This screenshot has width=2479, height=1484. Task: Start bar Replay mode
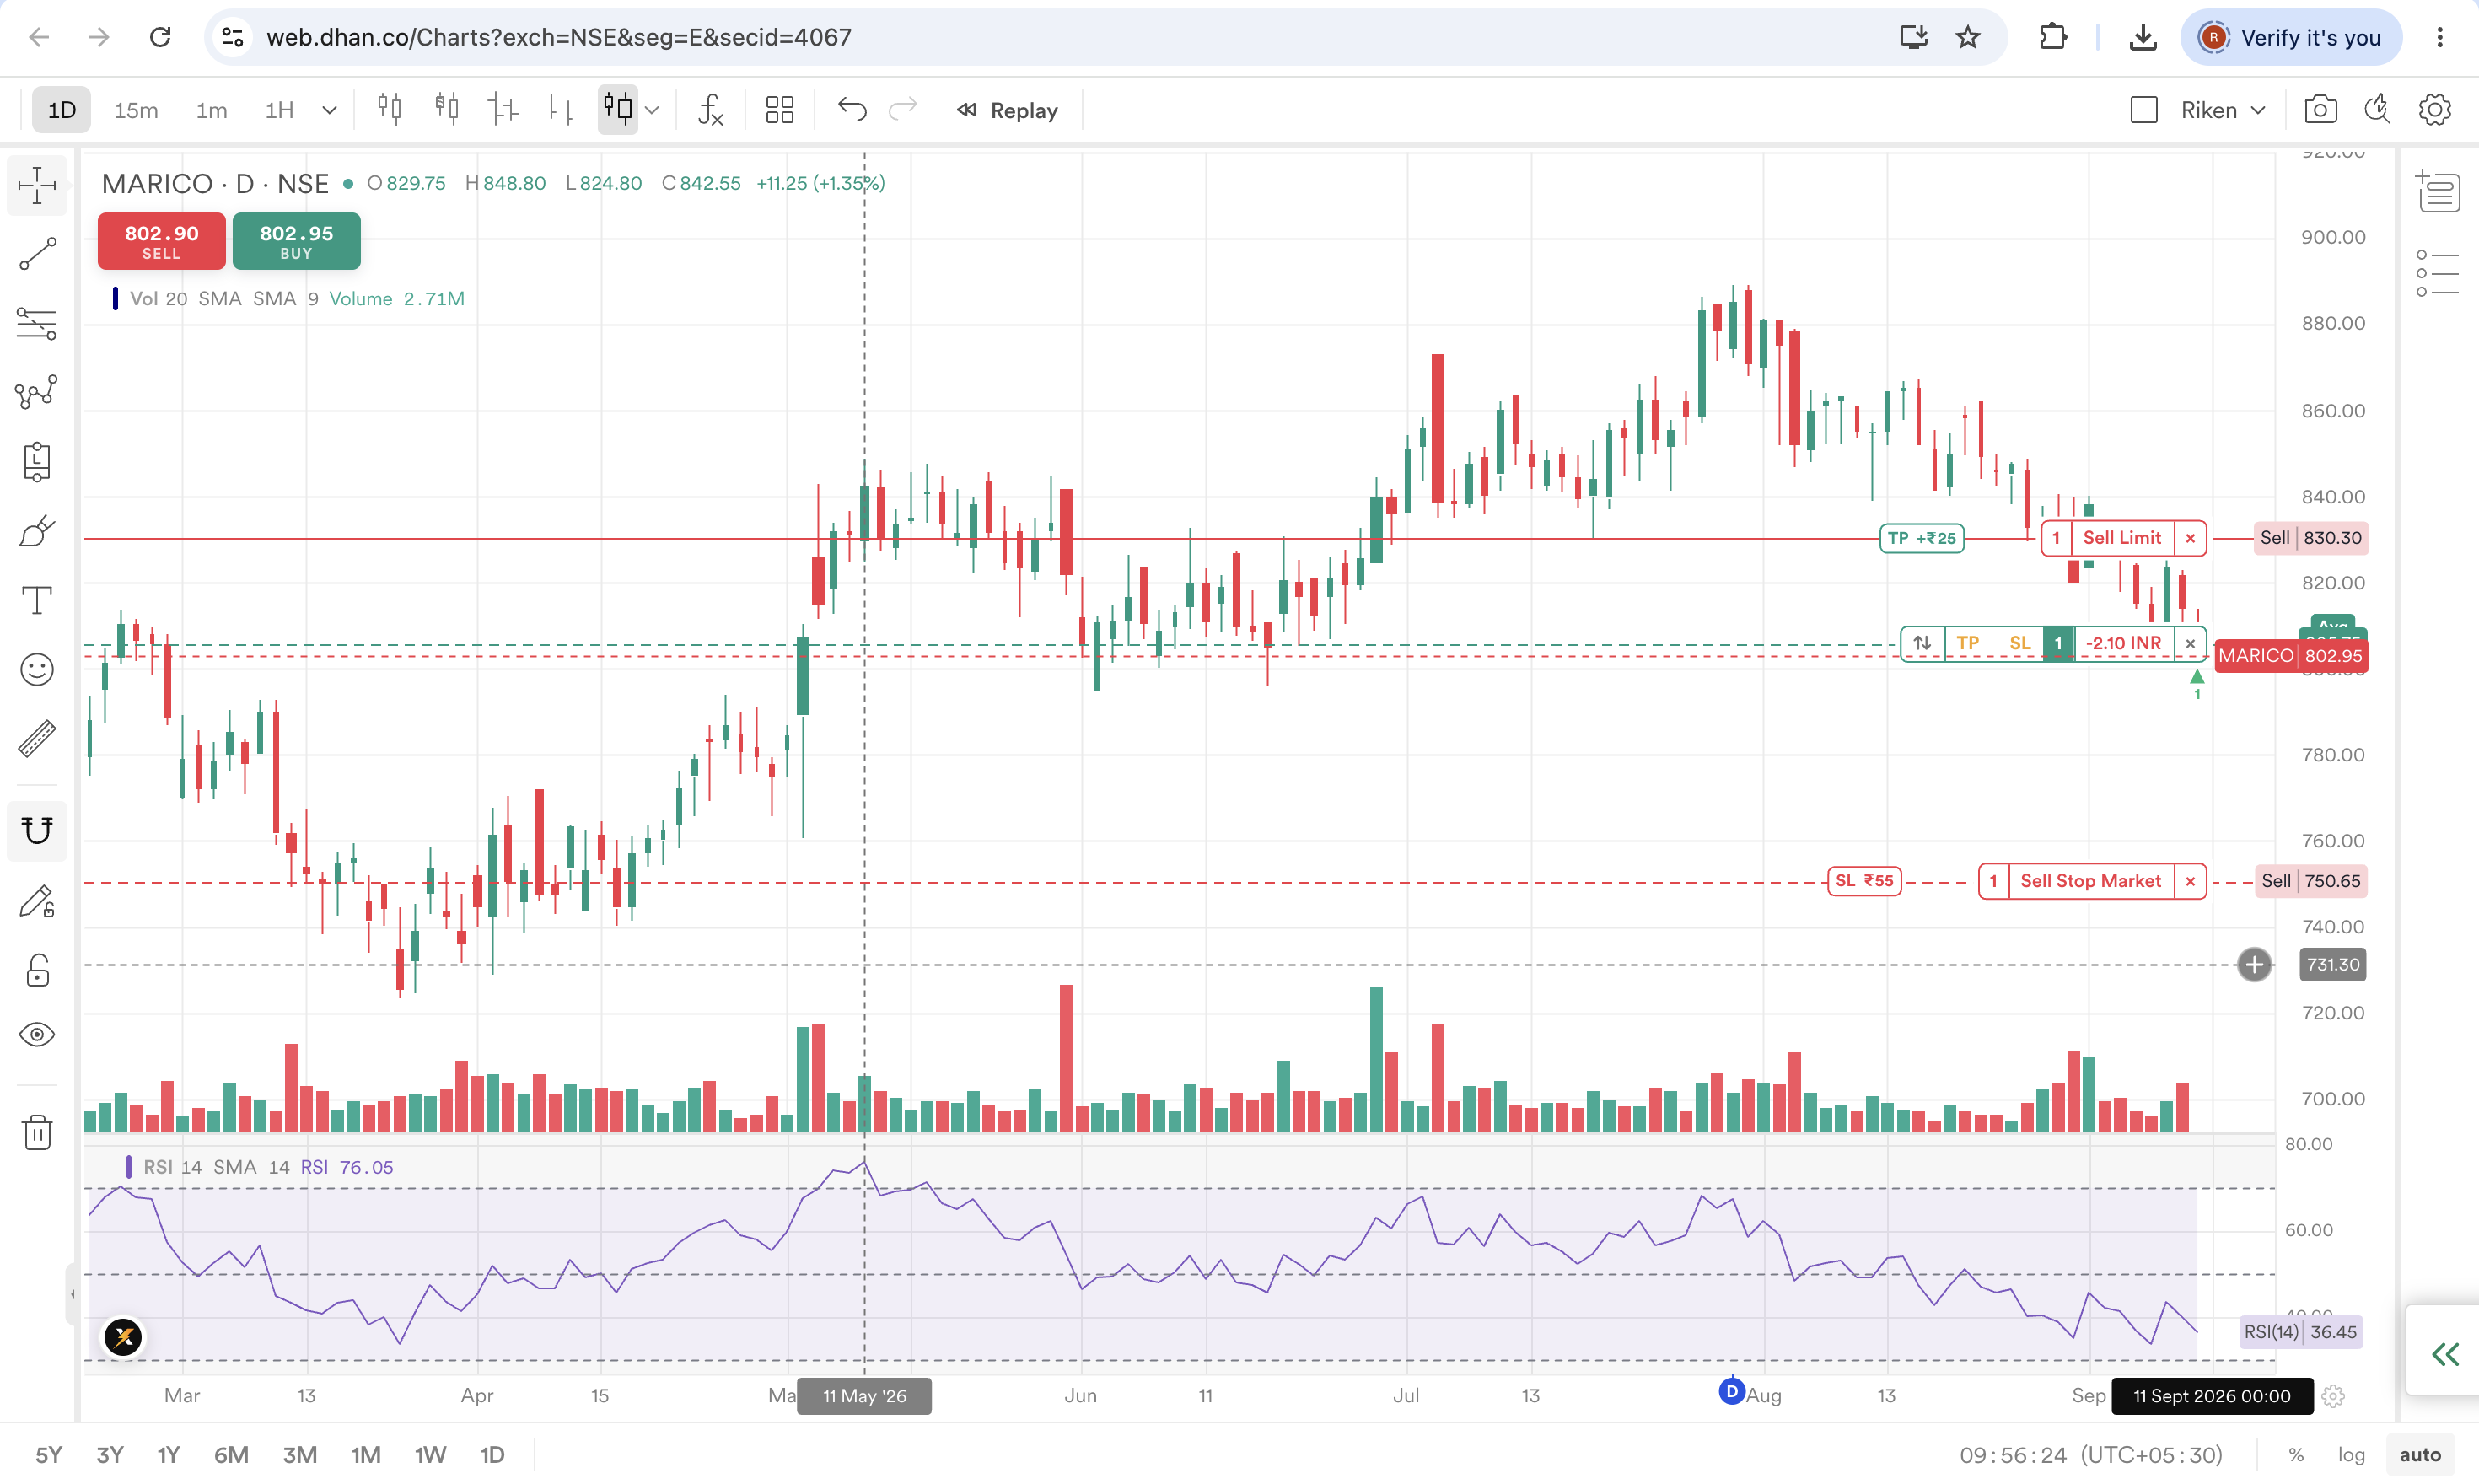pos(1007,110)
